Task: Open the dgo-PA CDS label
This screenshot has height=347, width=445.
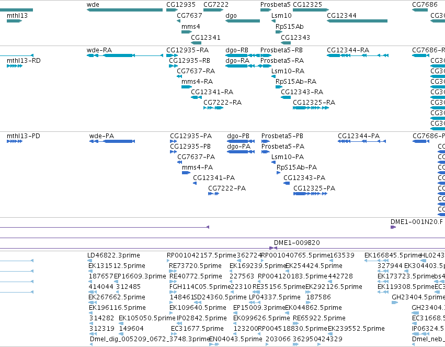Action: click(238, 147)
